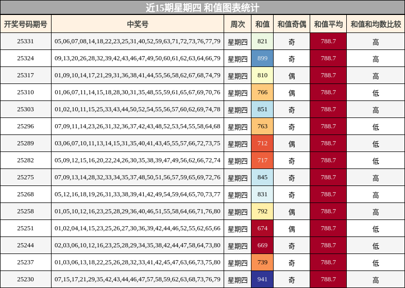Click 低 comparison in row 25310
The height and width of the screenshot is (288, 405).
point(376,93)
